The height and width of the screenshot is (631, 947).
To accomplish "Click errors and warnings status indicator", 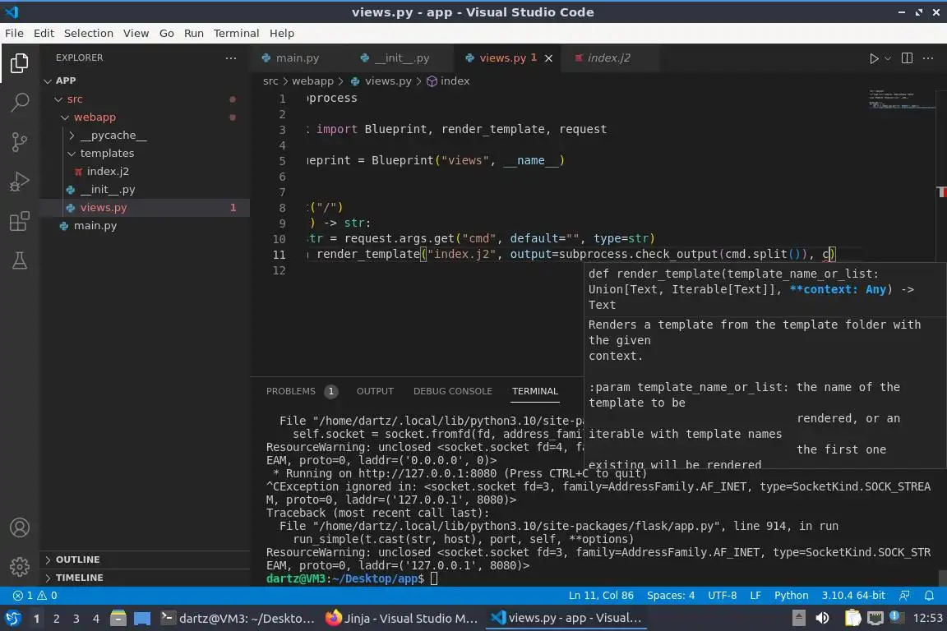I will click(35, 596).
